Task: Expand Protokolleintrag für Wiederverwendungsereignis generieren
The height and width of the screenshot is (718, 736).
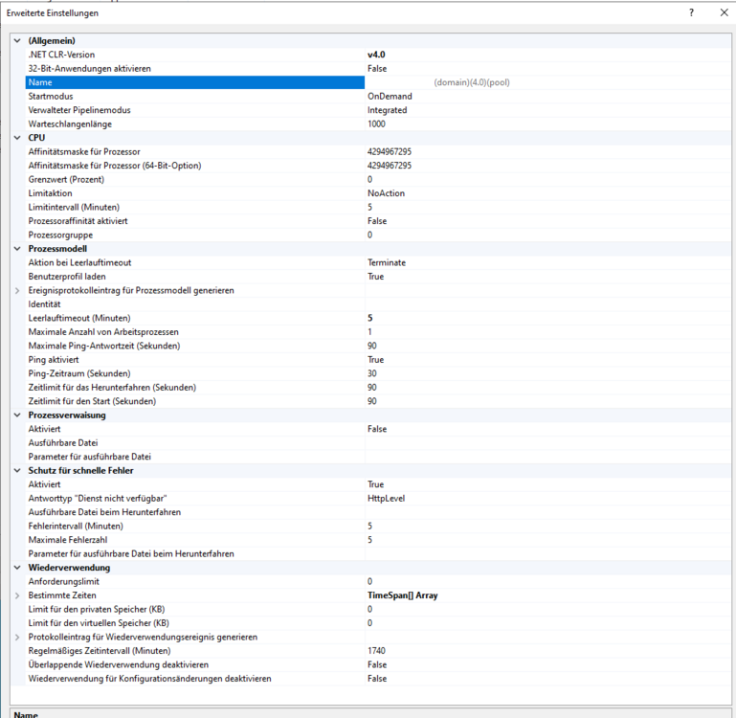Action: [x=17, y=637]
